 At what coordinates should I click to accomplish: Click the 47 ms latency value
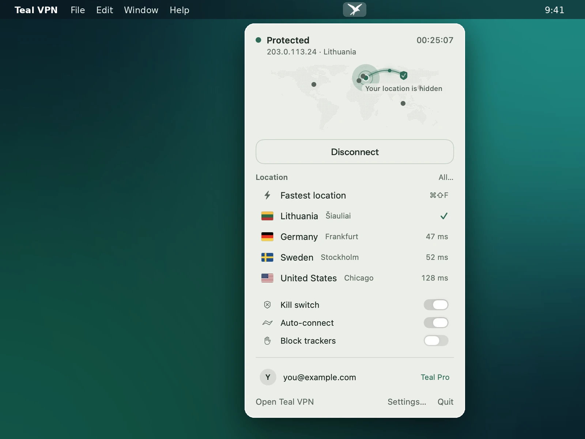pyautogui.click(x=437, y=237)
